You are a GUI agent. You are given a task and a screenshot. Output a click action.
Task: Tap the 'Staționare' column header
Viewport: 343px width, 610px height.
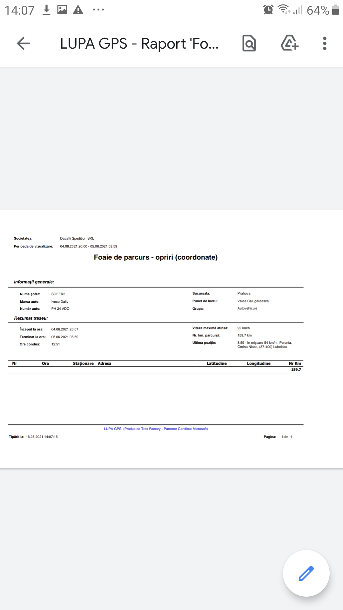pos(83,363)
